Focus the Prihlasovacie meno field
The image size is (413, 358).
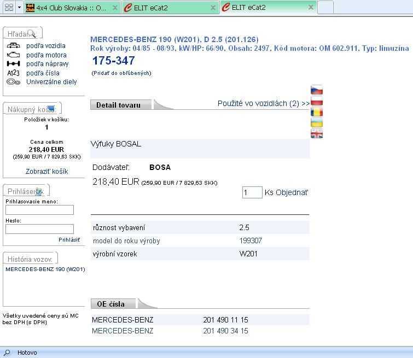[39, 210]
